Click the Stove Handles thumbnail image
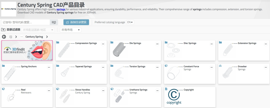 [65, 96]
